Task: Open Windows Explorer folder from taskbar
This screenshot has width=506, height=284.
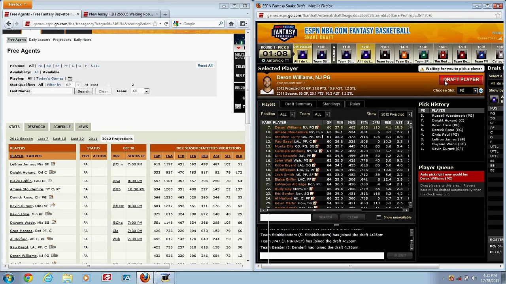Action: [67, 278]
